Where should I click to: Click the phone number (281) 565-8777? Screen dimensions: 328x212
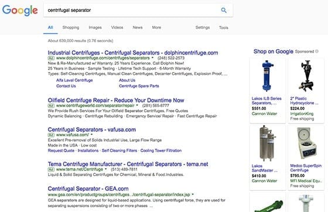point(156,105)
